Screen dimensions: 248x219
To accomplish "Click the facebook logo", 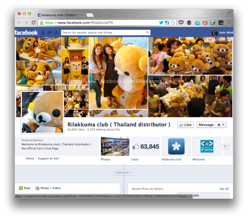I will (x=26, y=33).
